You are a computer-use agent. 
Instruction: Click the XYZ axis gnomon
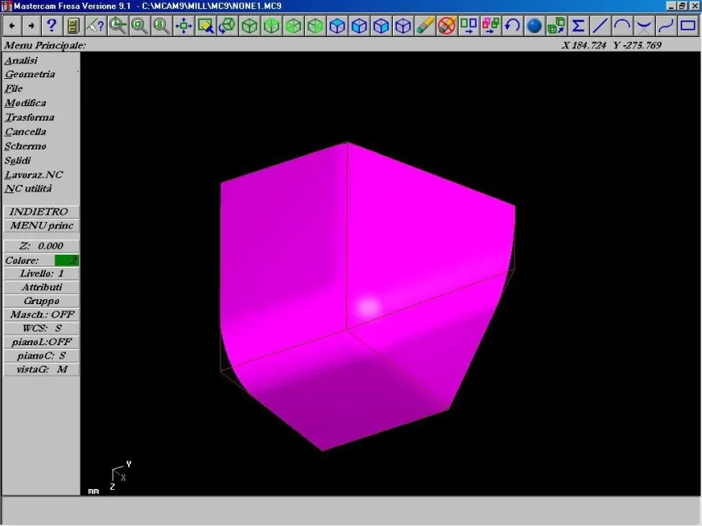[121, 475]
